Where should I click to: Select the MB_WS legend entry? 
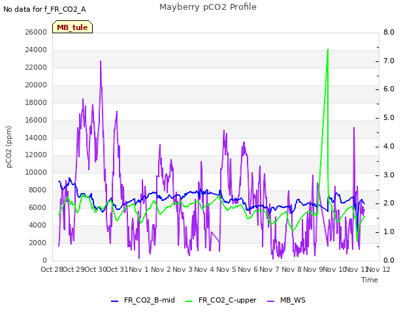(286, 300)
